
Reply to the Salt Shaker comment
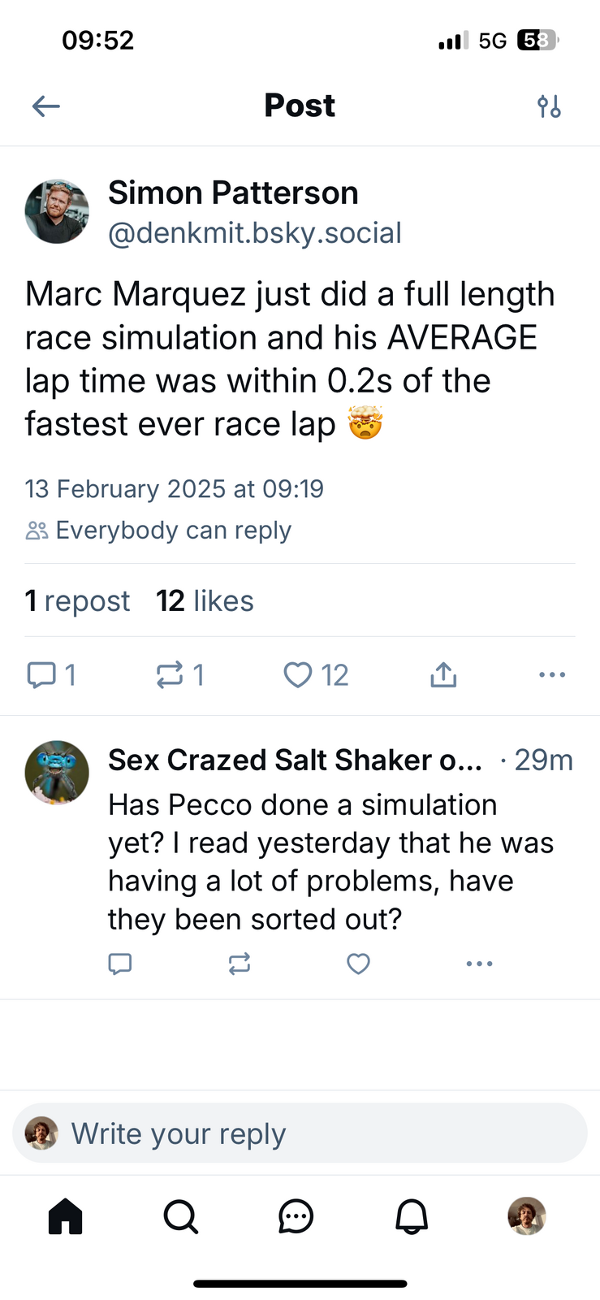(120, 964)
